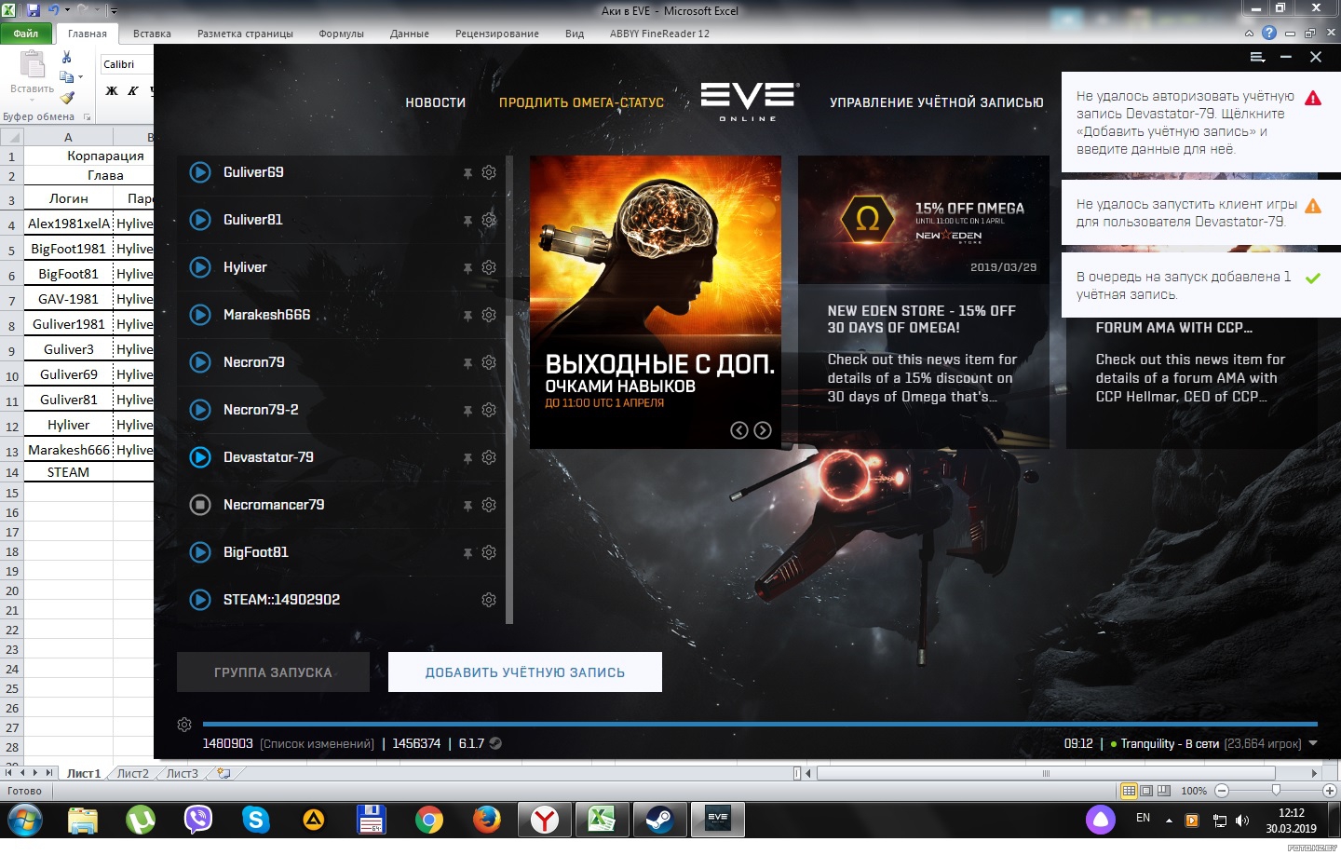
Task: Open Steam from the Windows taskbar
Action: tap(660, 820)
